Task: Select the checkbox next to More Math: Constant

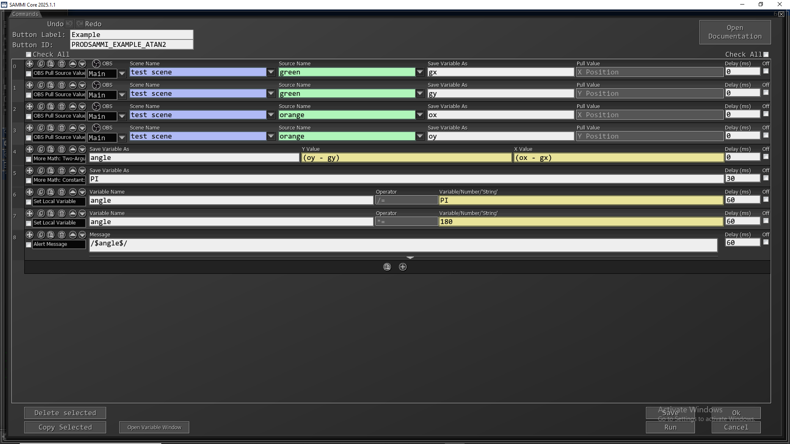Action: click(29, 180)
